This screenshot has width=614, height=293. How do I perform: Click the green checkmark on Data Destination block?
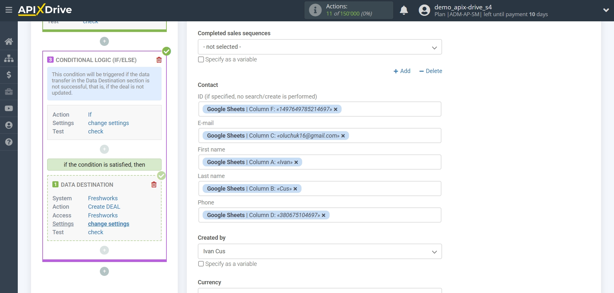pos(161,175)
